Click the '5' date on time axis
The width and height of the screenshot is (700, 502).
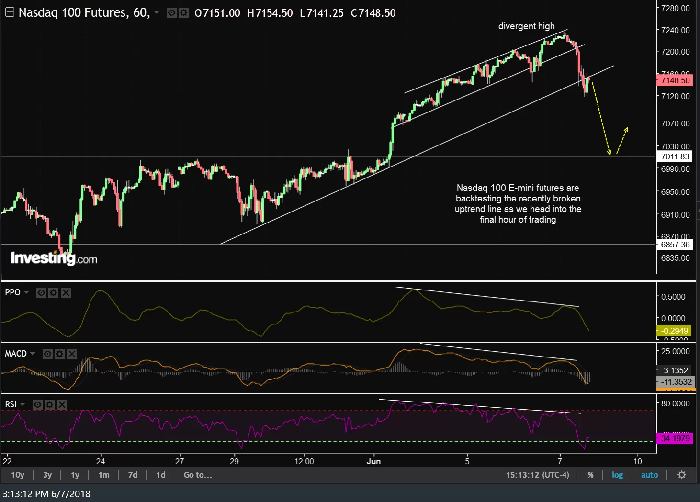[467, 461]
